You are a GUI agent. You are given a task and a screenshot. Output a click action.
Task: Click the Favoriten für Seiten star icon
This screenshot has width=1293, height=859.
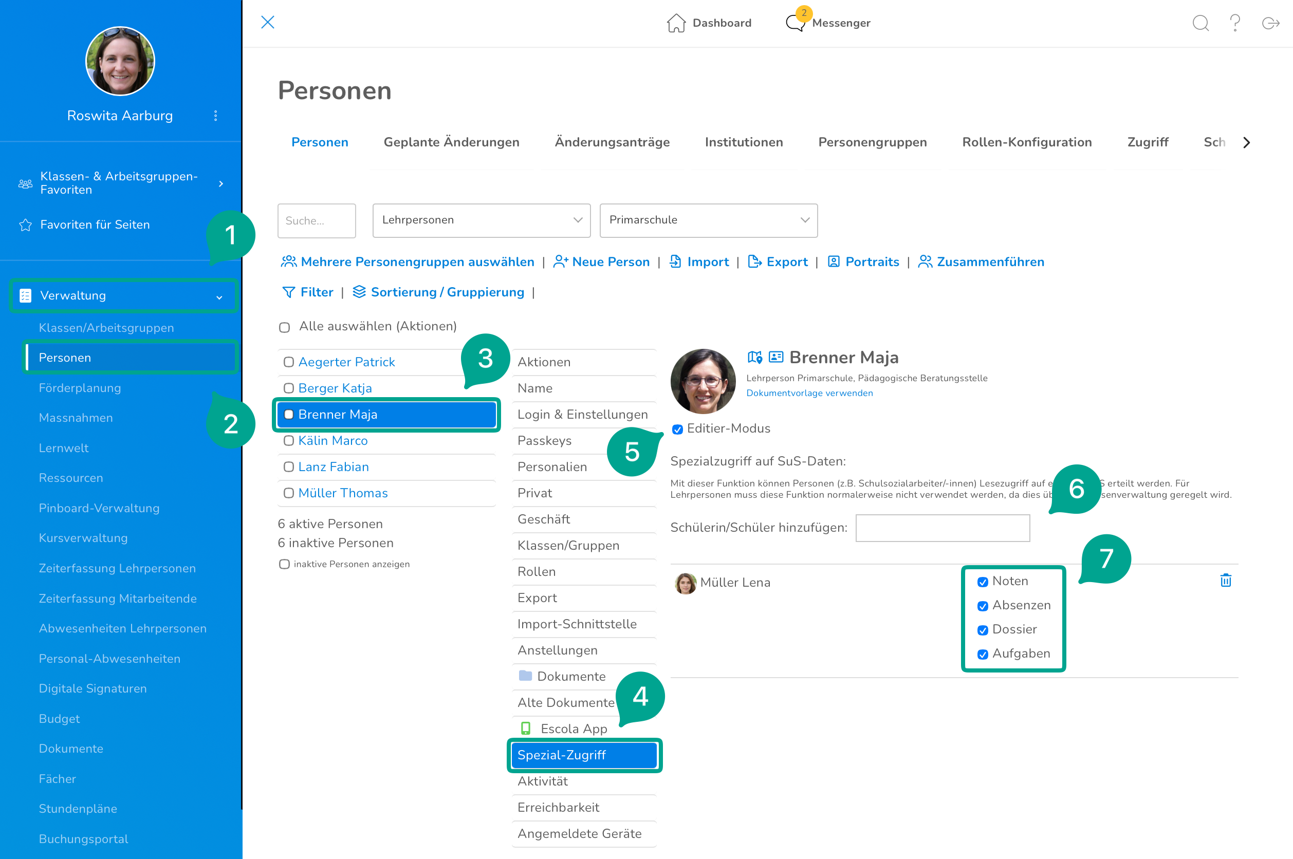(25, 225)
